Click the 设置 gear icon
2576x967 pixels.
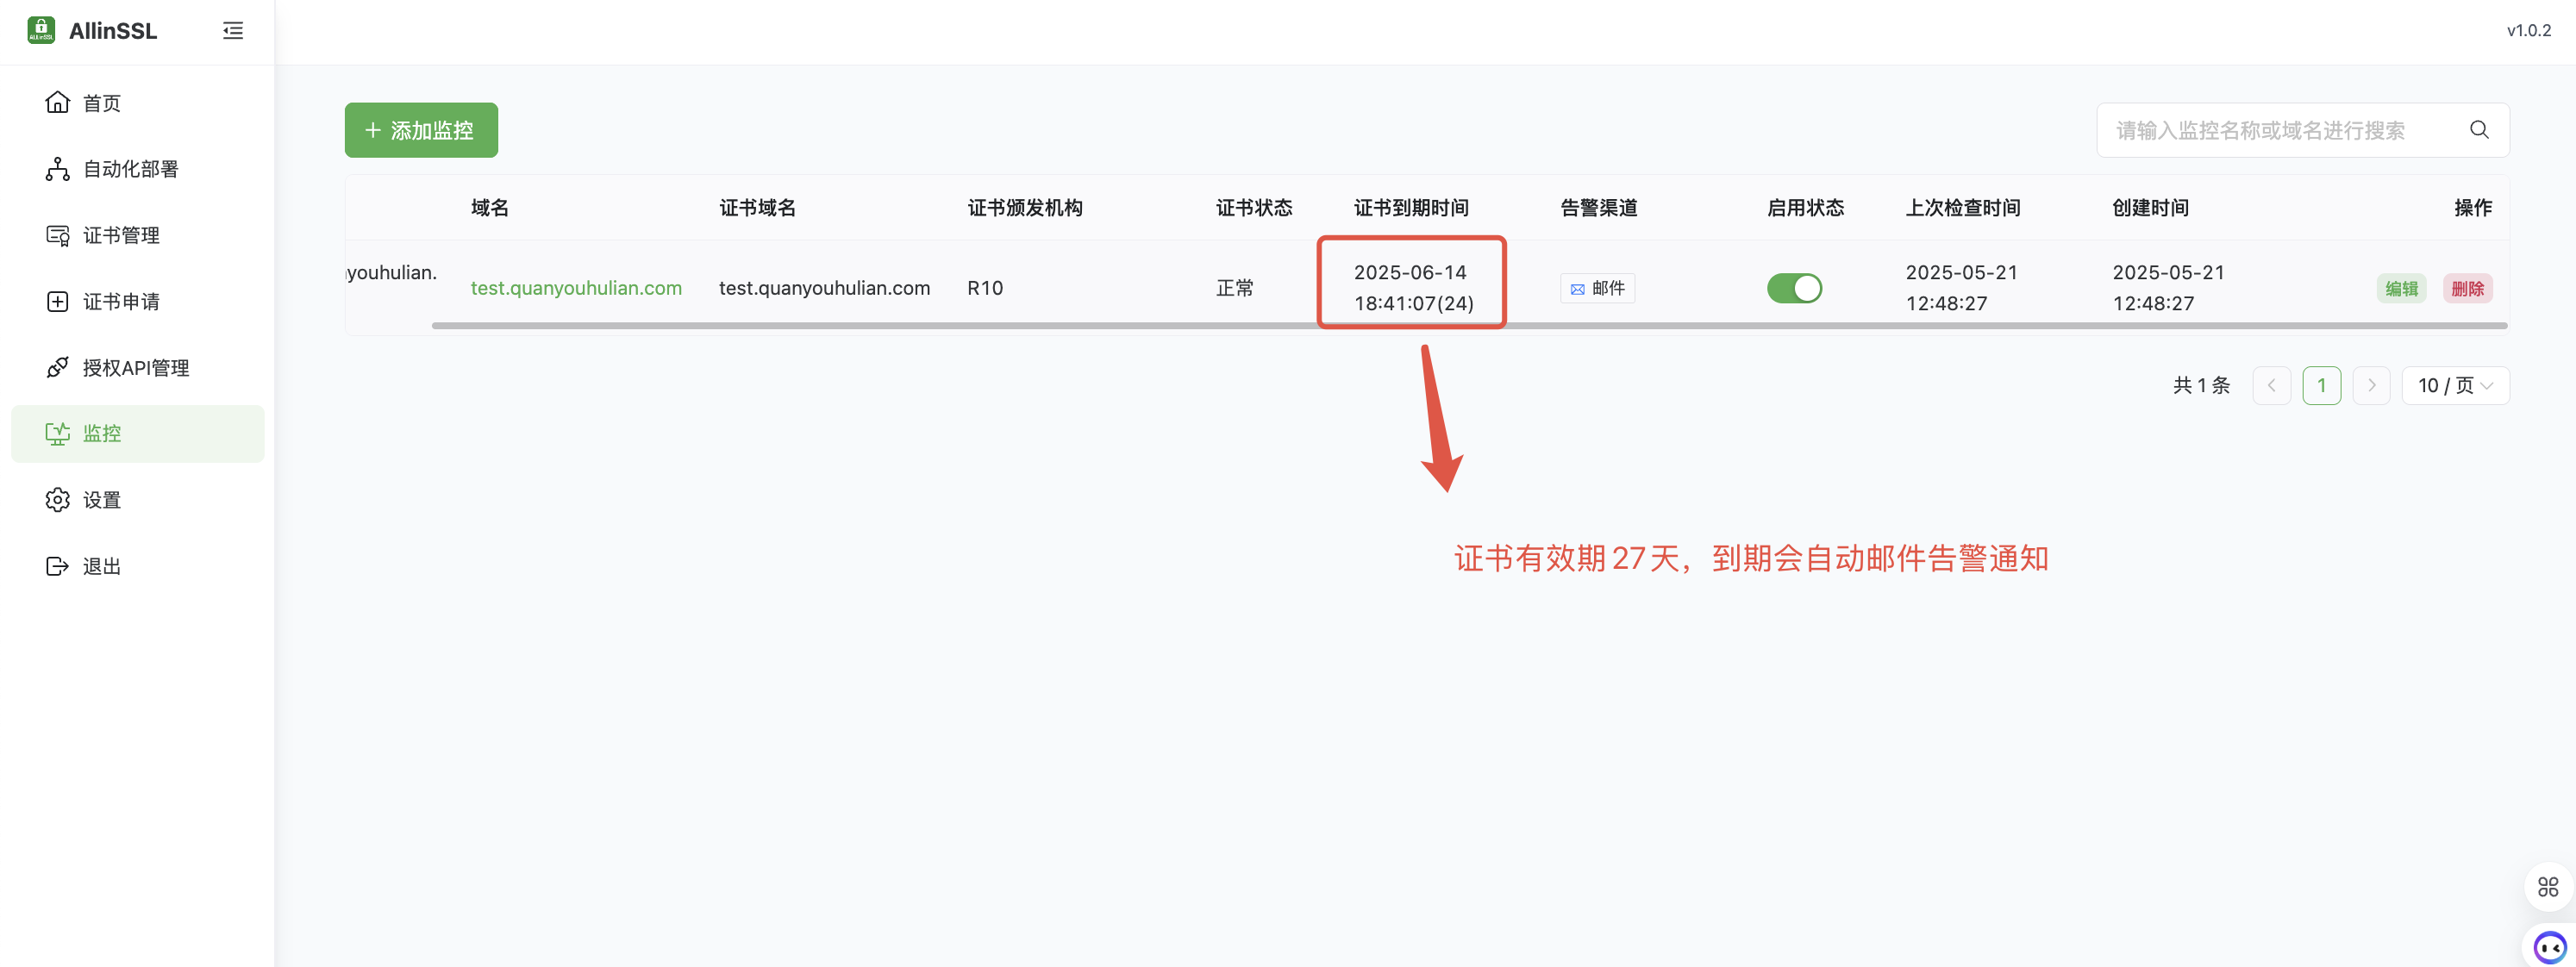tap(58, 500)
